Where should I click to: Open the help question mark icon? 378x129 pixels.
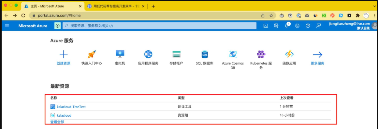tap(308, 26)
